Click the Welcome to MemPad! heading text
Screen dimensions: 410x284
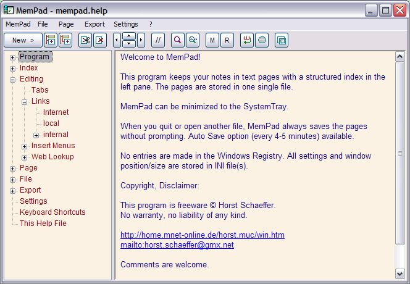(x=161, y=57)
